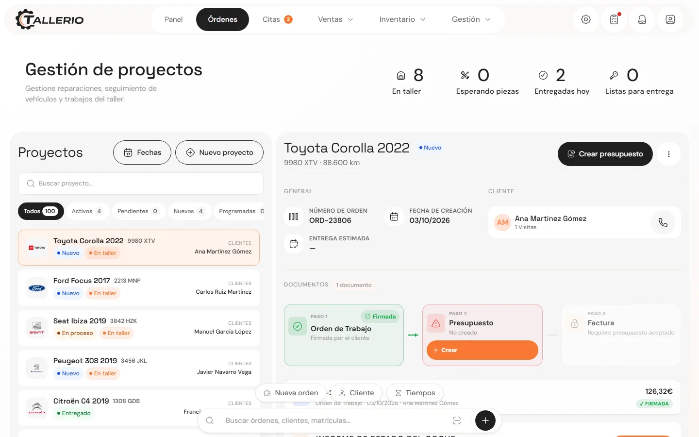Open the user profile icon

[x=670, y=19]
